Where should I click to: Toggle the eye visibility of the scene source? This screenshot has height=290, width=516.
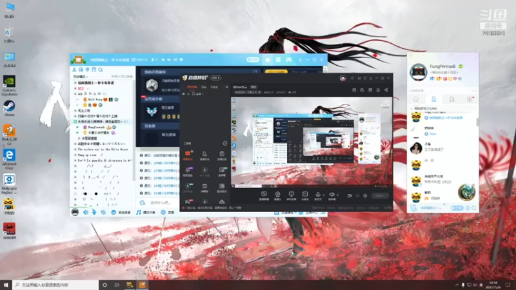(x=184, y=94)
